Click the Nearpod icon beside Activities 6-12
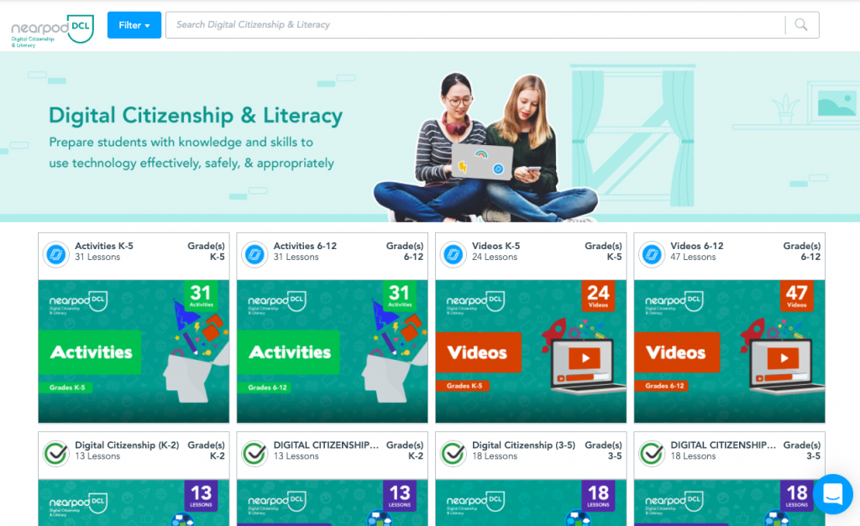Screen dimensions: 860x526 click(x=255, y=254)
